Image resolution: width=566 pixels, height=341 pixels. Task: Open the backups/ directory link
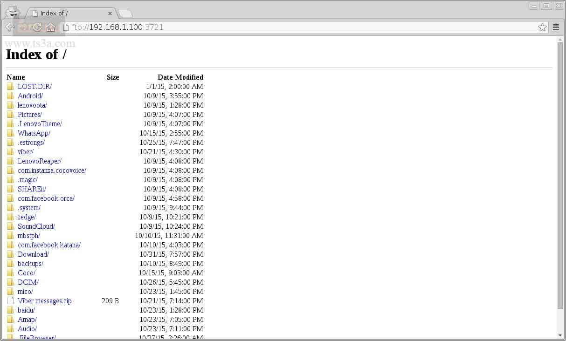tap(30, 264)
